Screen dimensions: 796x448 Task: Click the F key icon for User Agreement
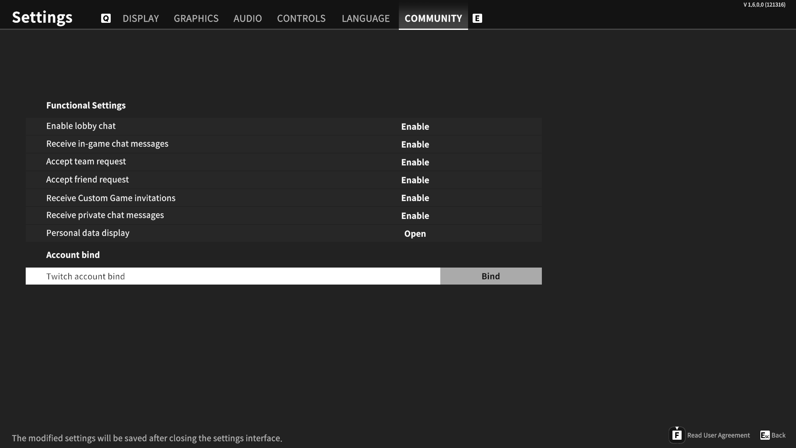click(x=677, y=435)
